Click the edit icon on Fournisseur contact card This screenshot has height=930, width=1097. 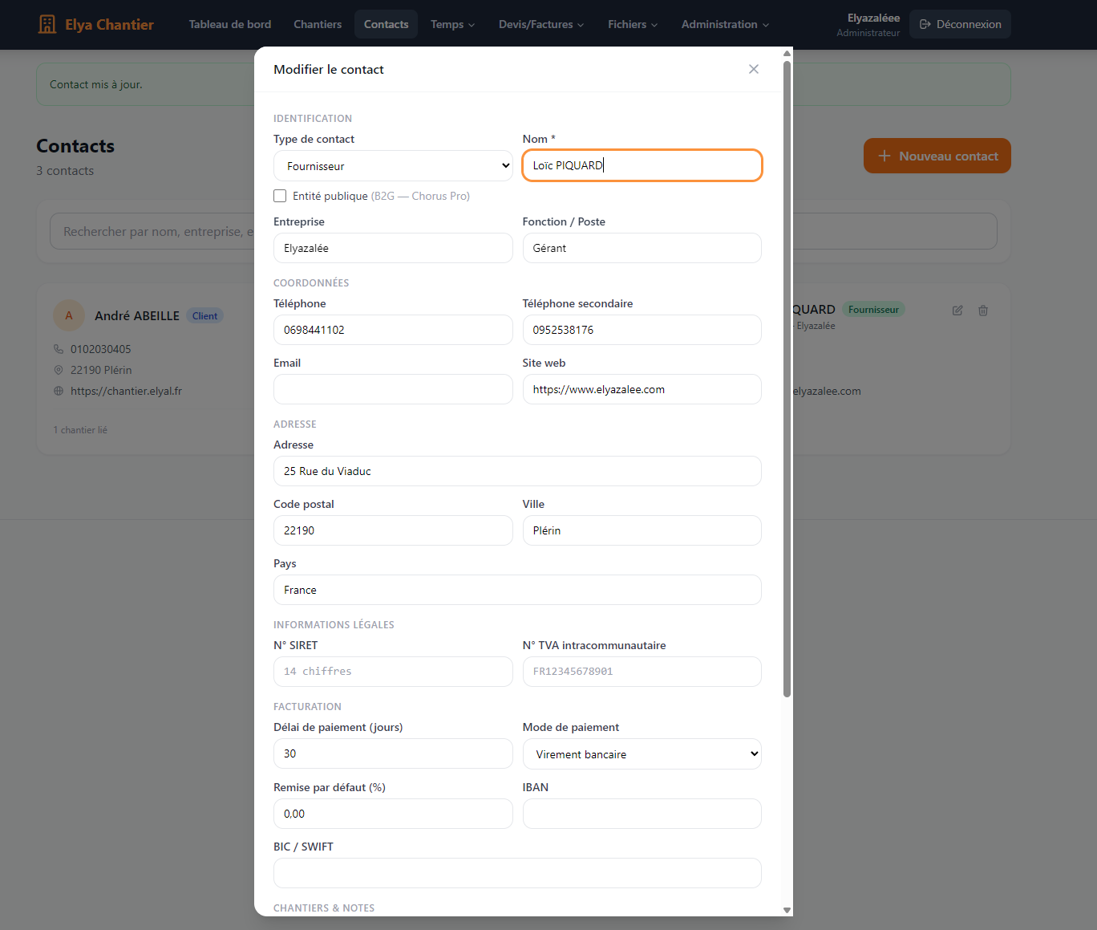[x=957, y=311]
